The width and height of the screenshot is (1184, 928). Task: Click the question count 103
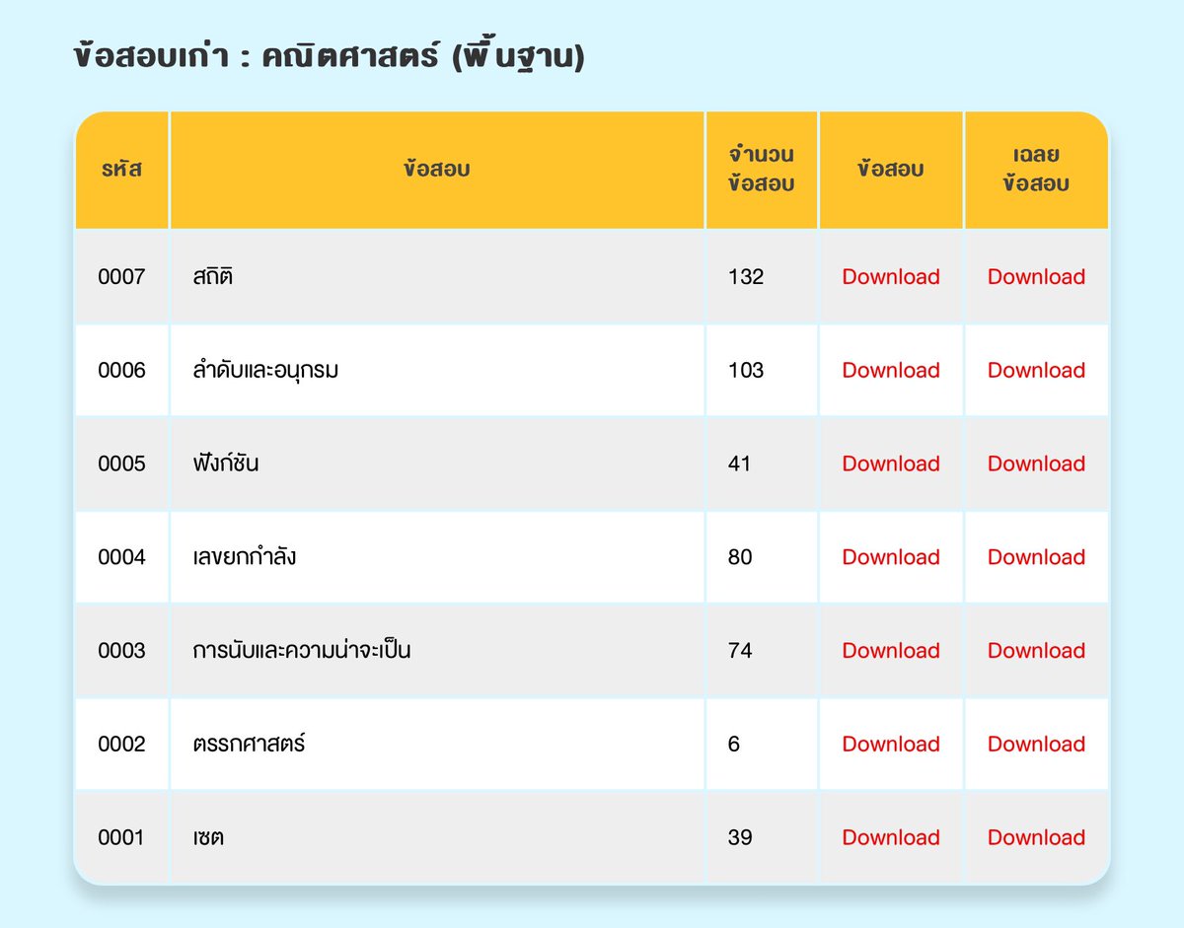746,371
